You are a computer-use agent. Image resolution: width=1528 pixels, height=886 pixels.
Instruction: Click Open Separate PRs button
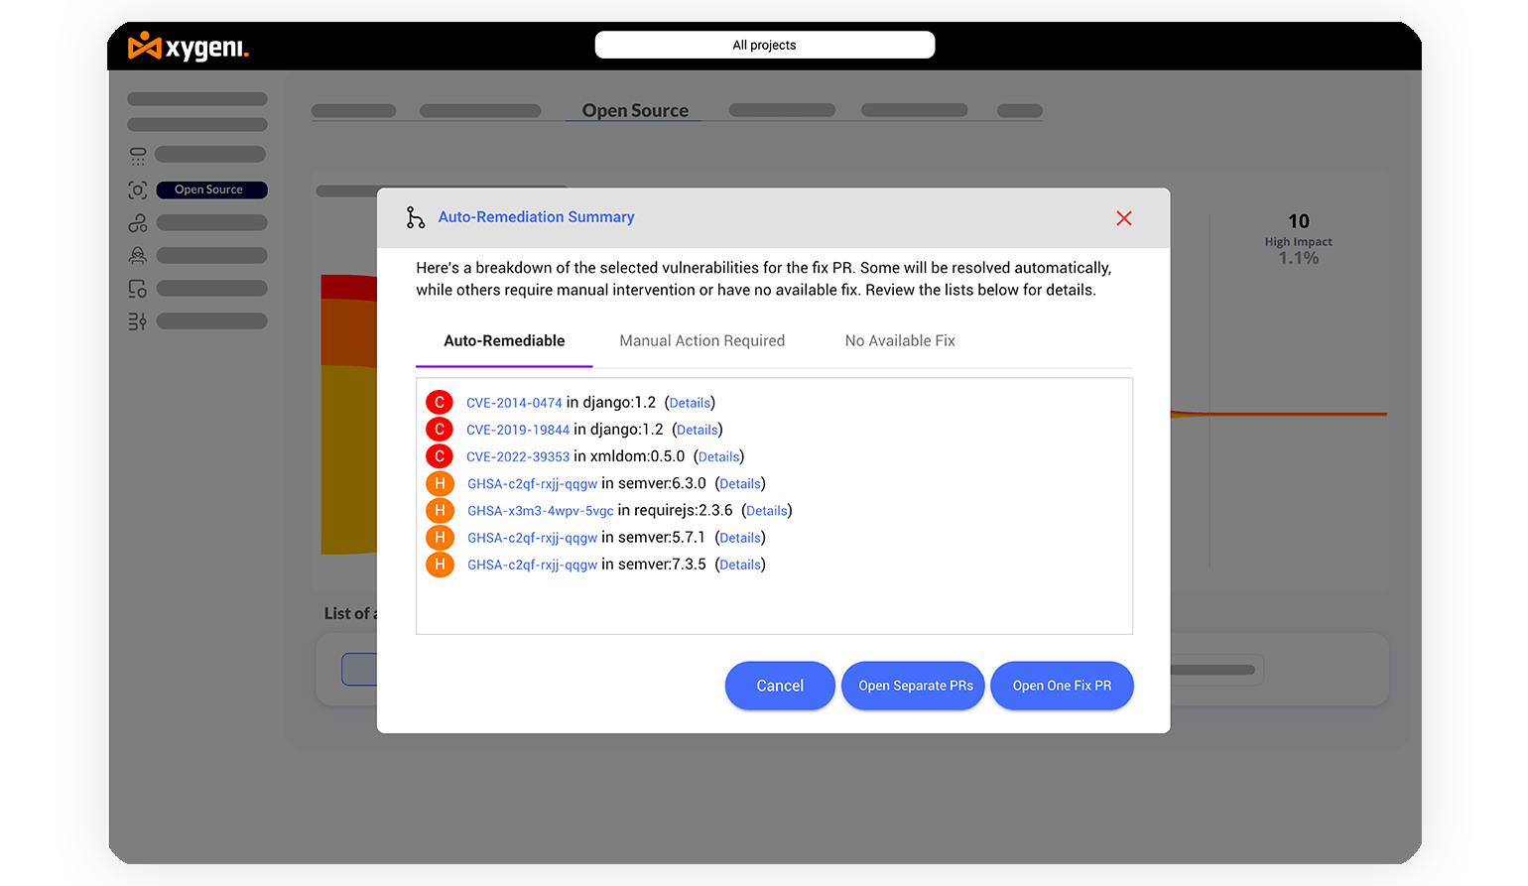(914, 686)
